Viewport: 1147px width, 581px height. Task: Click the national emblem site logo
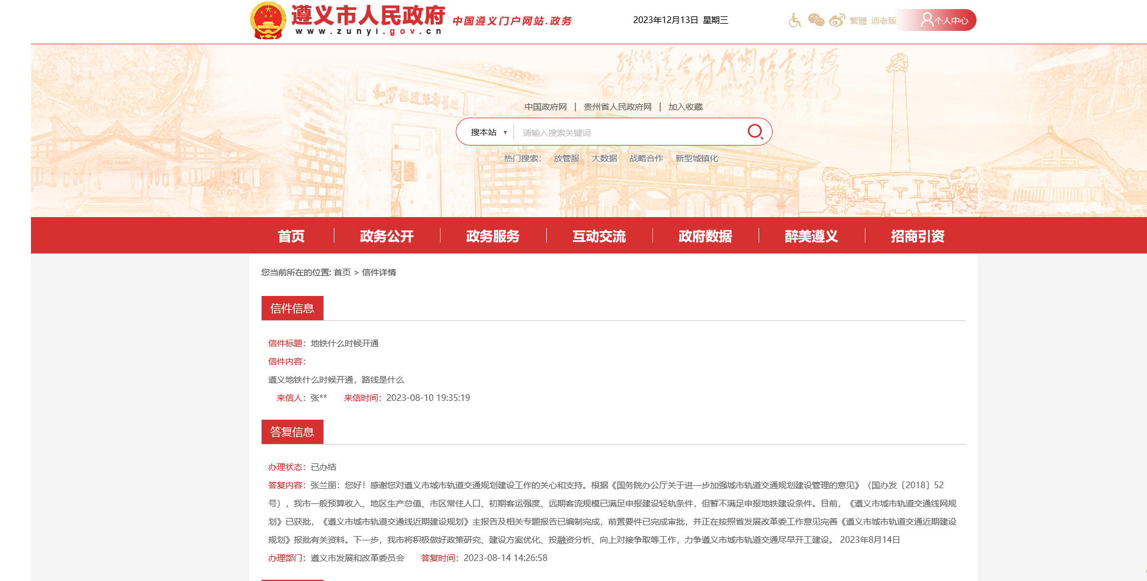click(x=268, y=18)
